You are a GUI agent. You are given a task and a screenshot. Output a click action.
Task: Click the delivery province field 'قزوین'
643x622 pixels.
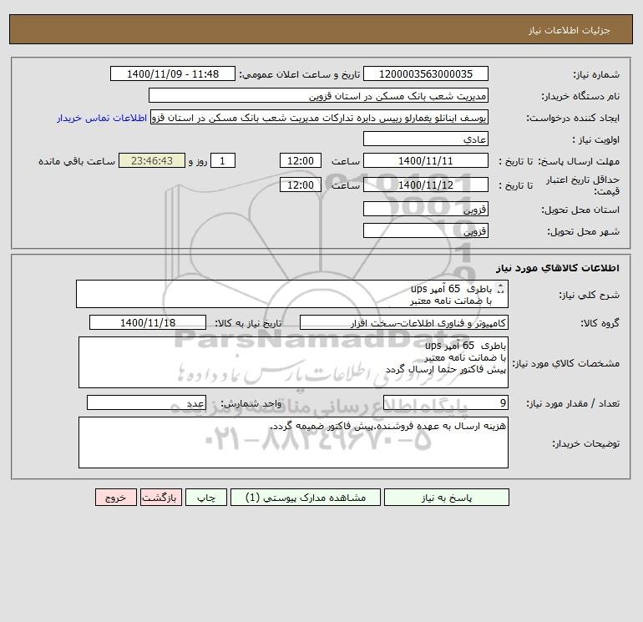click(x=426, y=209)
